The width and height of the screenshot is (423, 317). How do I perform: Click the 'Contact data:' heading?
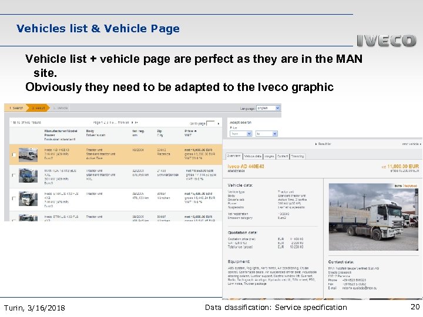pyautogui.click(x=341, y=262)
